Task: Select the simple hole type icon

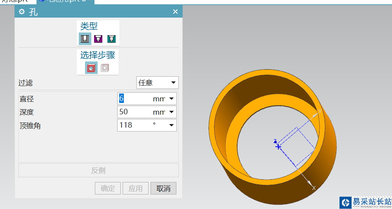Action: tap(85, 39)
